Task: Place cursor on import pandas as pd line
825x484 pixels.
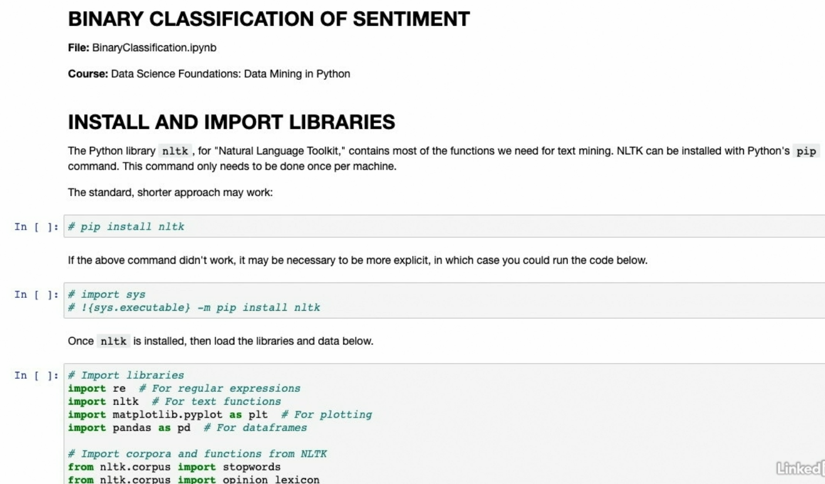Action: coord(147,428)
